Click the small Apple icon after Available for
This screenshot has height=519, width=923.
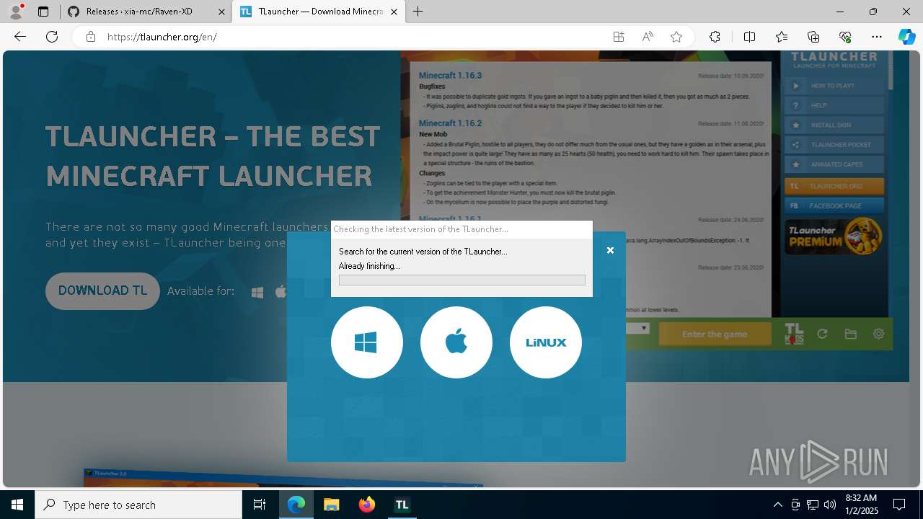[x=281, y=291]
